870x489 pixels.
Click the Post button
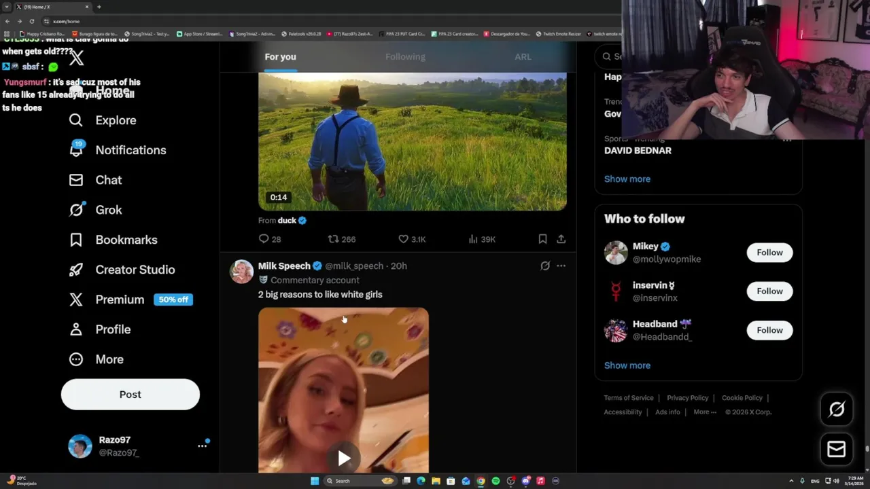130,395
